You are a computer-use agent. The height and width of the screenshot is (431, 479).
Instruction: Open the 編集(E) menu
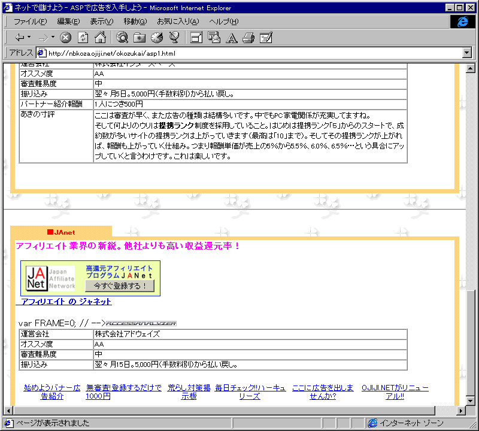click(68, 22)
